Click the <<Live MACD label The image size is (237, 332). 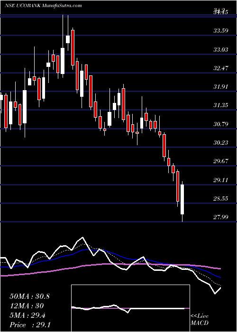(200, 320)
